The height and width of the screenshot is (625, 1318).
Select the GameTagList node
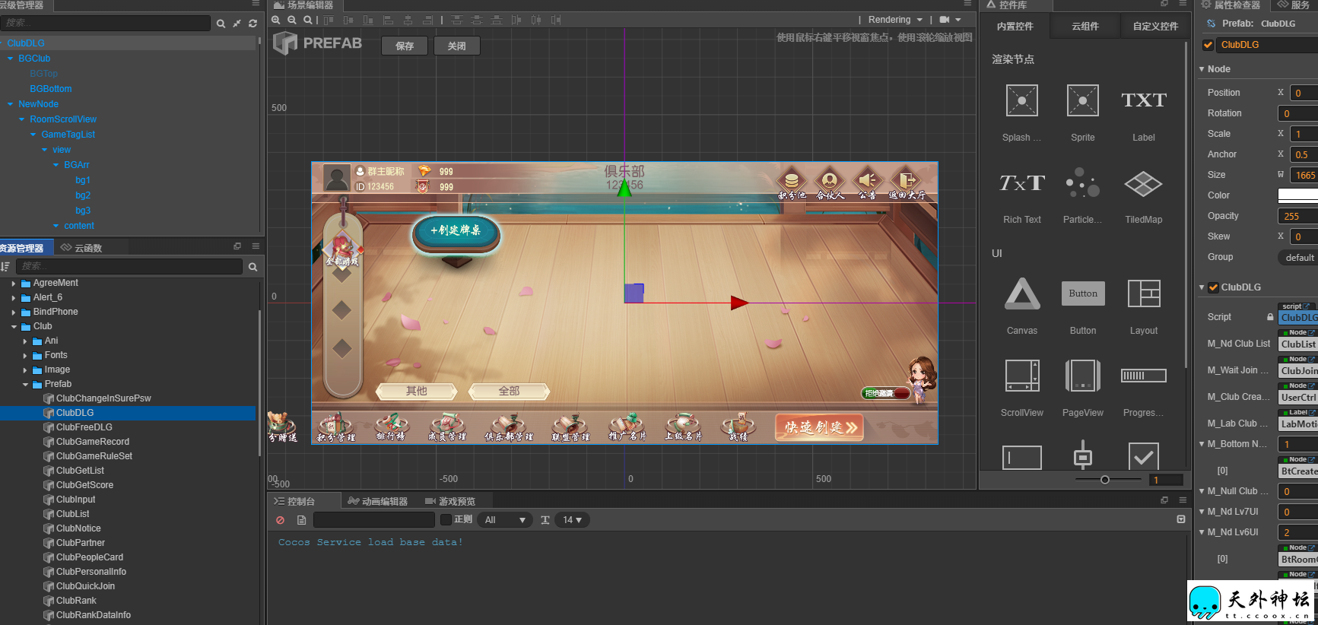(x=68, y=135)
